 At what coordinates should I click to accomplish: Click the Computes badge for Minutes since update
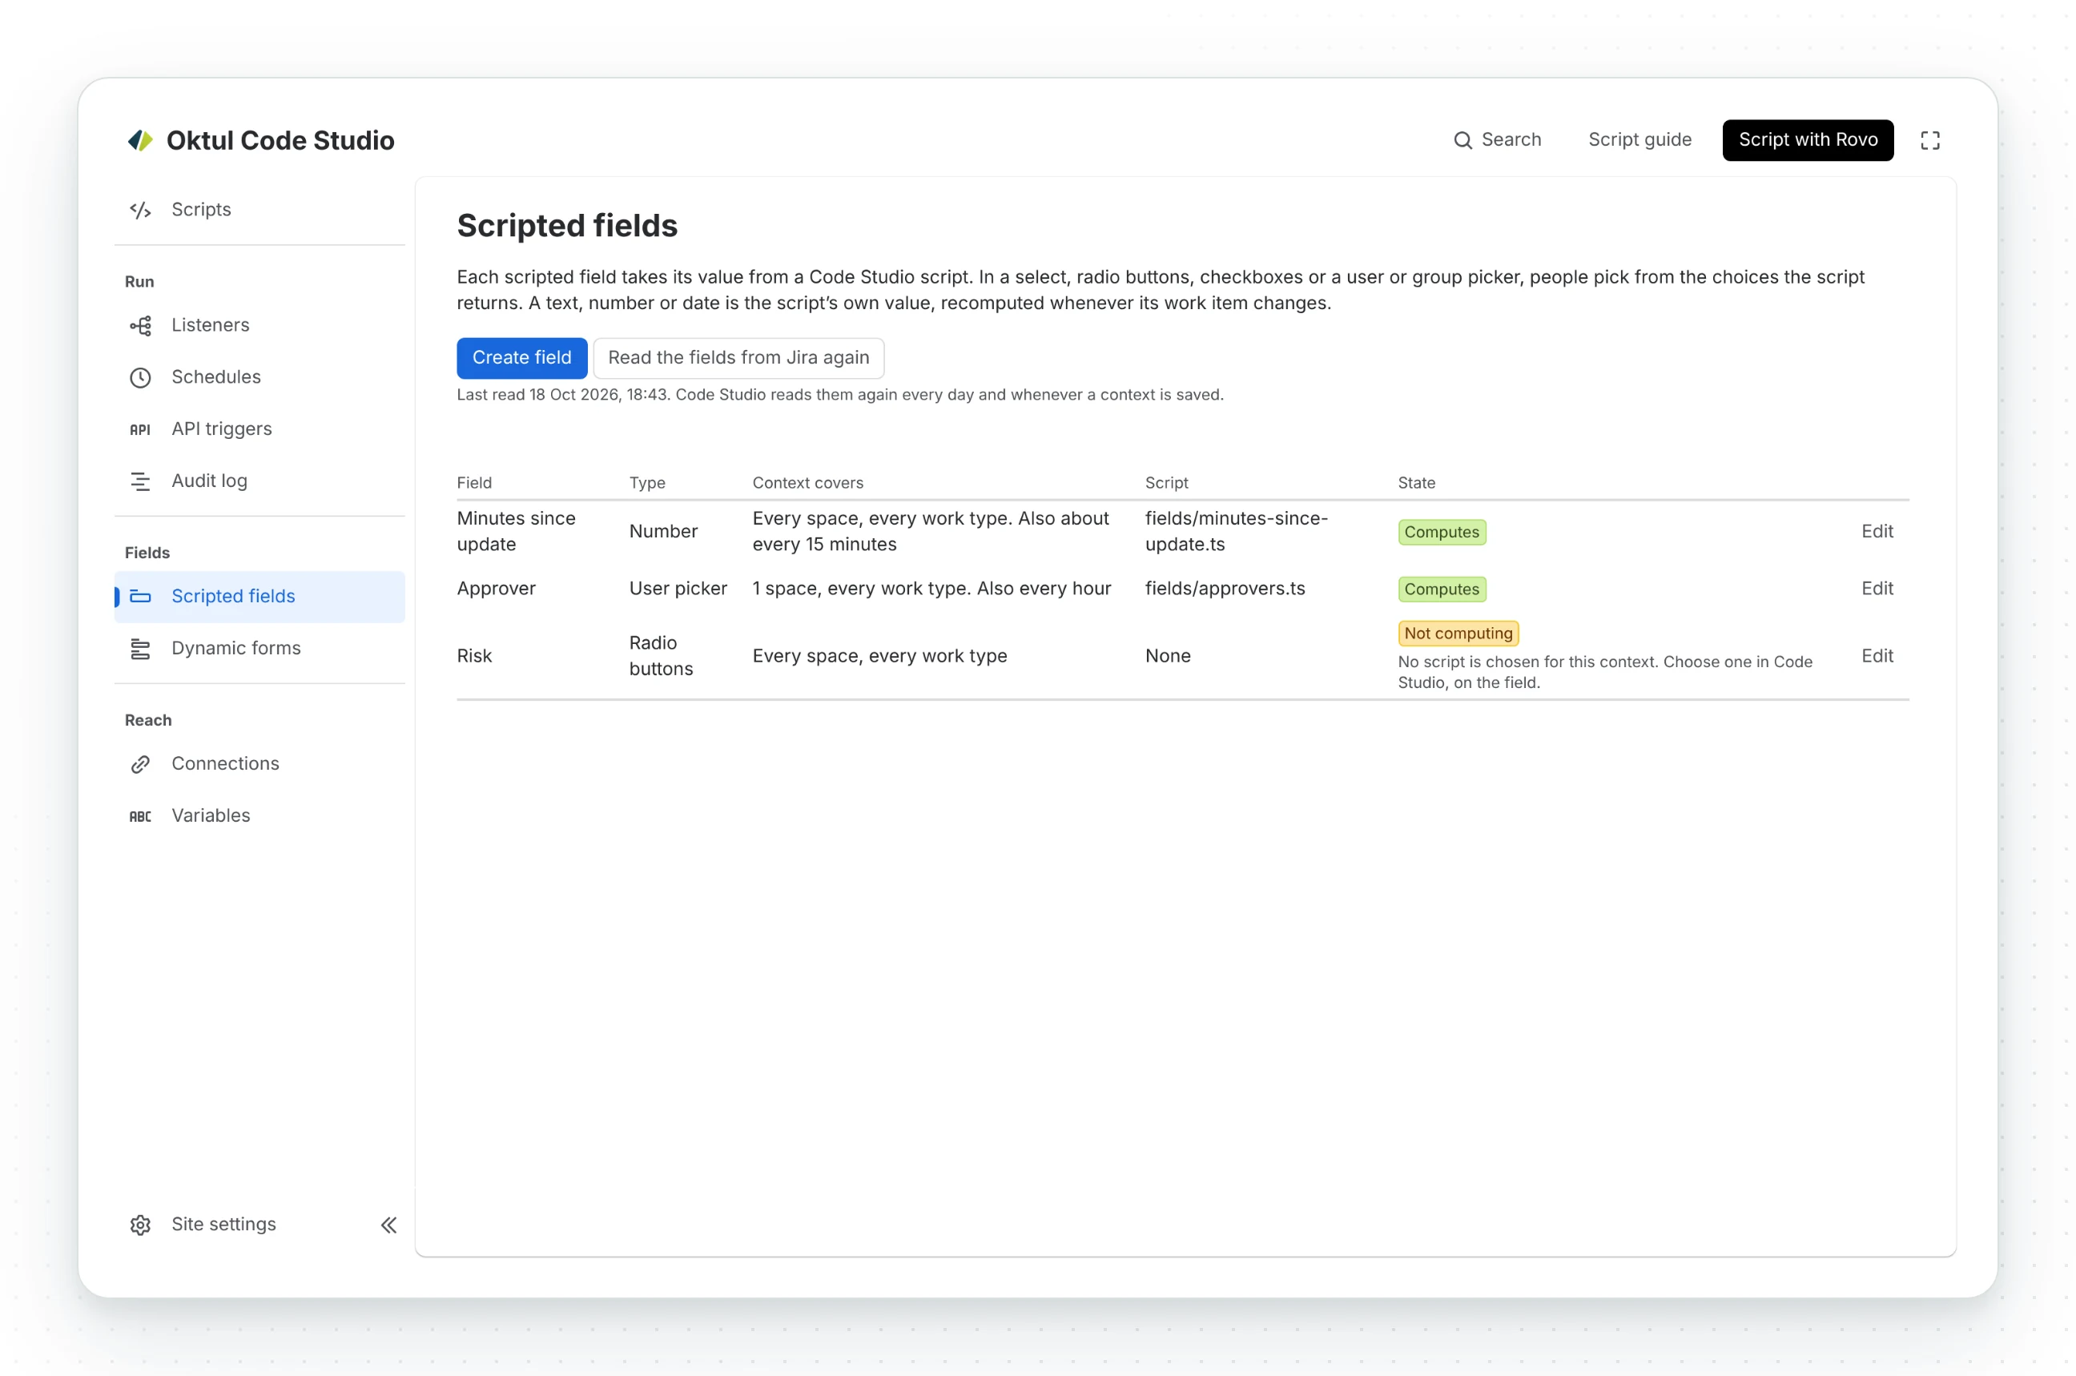(x=1442, y=533)
